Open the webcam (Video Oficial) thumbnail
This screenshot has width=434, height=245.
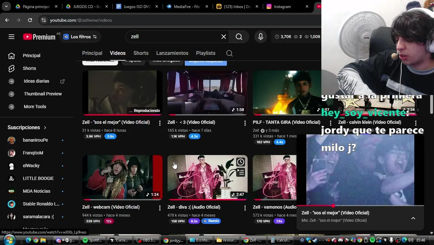pyautogui.click(x=122, y=177)
